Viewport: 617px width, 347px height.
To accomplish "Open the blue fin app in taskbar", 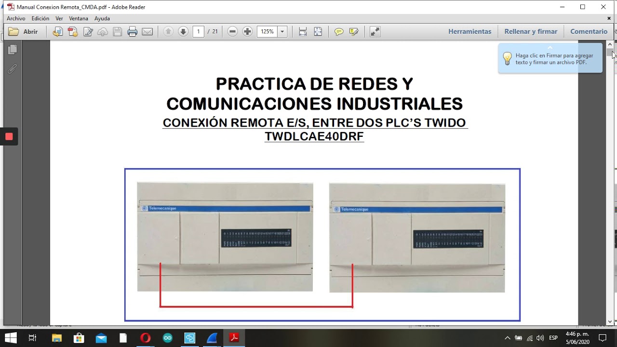I will (212, 338).
